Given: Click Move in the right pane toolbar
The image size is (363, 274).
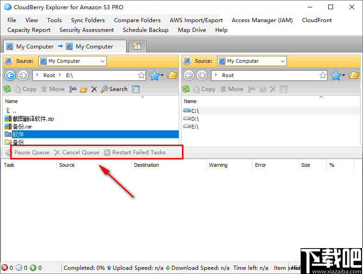Looking at the screenshot, I should click(x=231, y=89).
